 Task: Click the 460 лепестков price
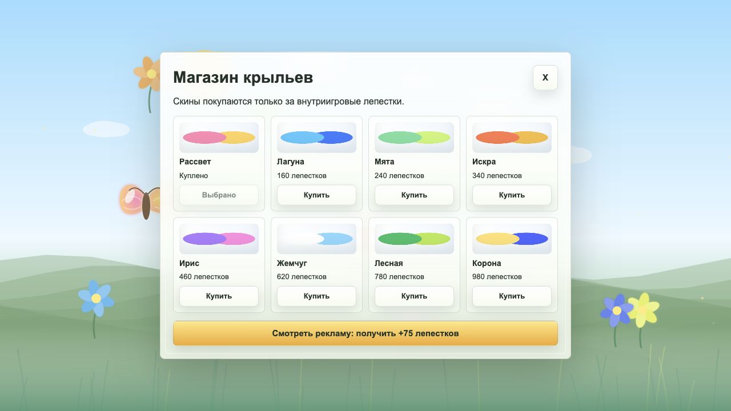(x=204, y=276)
